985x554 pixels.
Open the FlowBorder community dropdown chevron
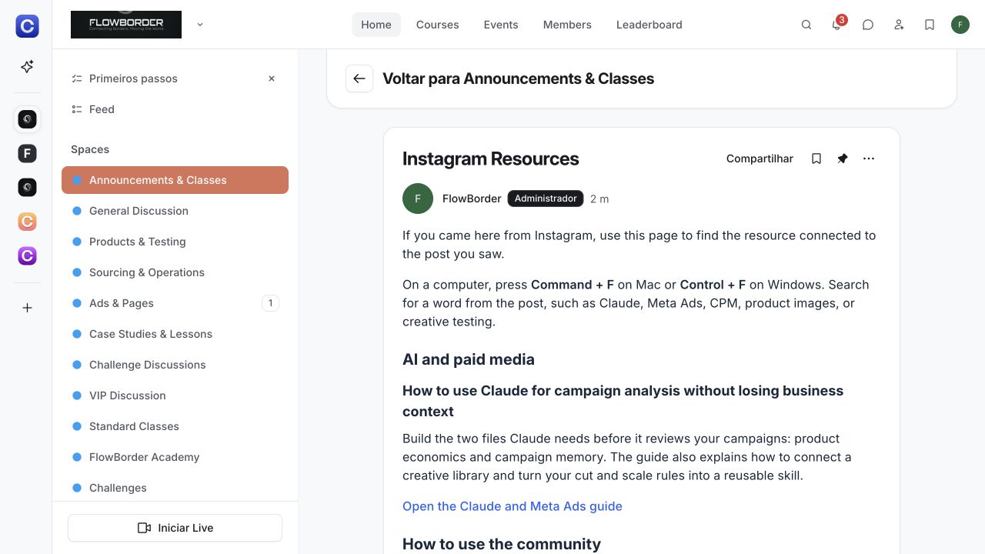tap(200, 25)
